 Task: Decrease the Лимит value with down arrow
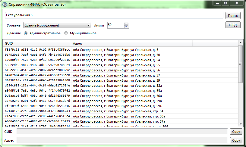(x=126, y=27)
